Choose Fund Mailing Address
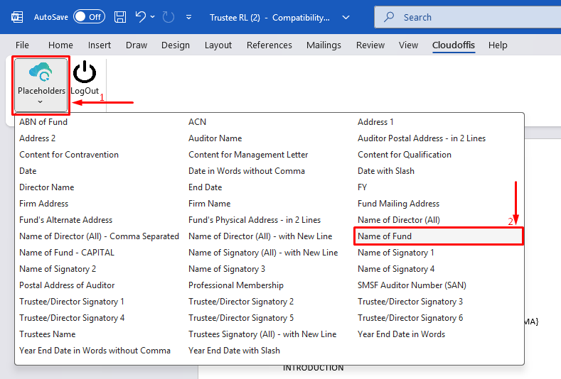Viewport: 561px width, 379px height. [x=398, y=204]
